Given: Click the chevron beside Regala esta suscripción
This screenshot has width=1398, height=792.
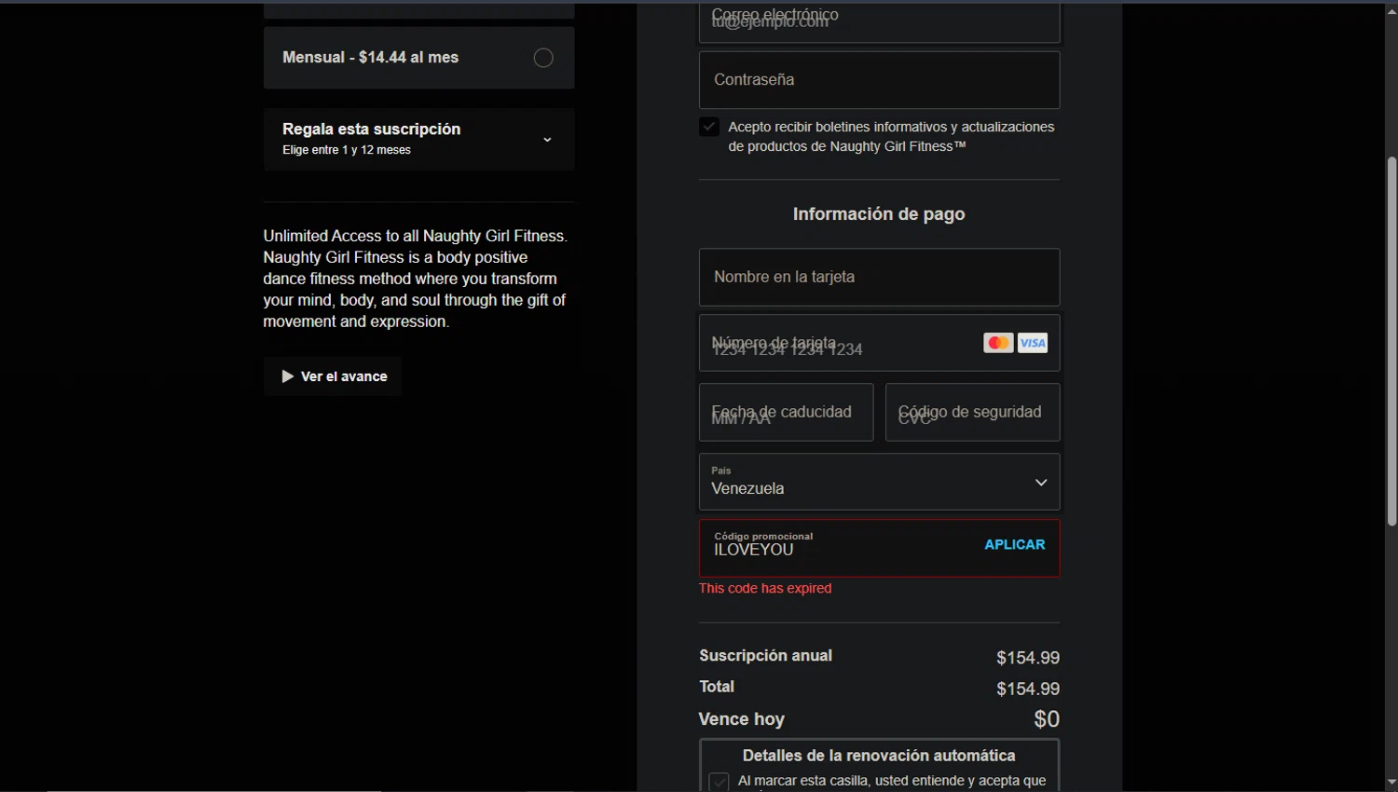Looking at the screenshot, I should pos(547,140).
